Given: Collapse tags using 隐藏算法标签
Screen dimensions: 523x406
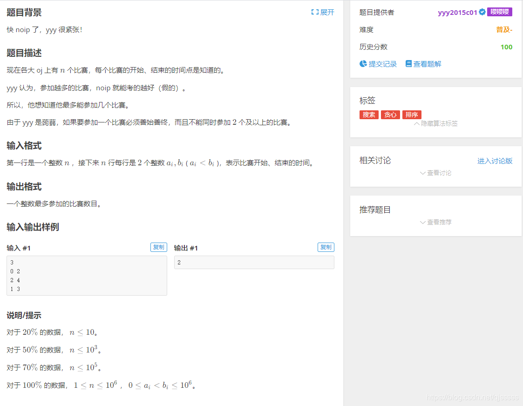Looking at the screenshot, I should pos(435,123).
